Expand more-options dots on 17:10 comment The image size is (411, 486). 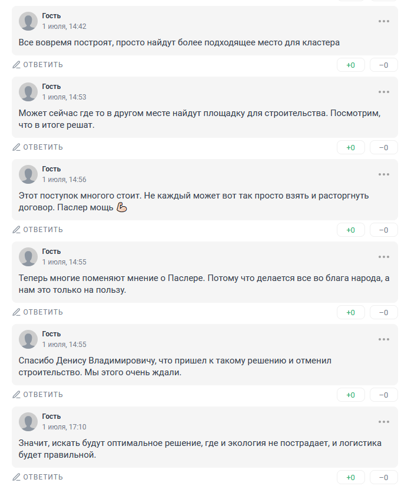tap(384, 422)
